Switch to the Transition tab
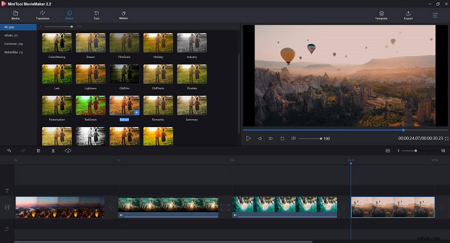450x243 pixels. pyautogui.click(x=43, y=15)
